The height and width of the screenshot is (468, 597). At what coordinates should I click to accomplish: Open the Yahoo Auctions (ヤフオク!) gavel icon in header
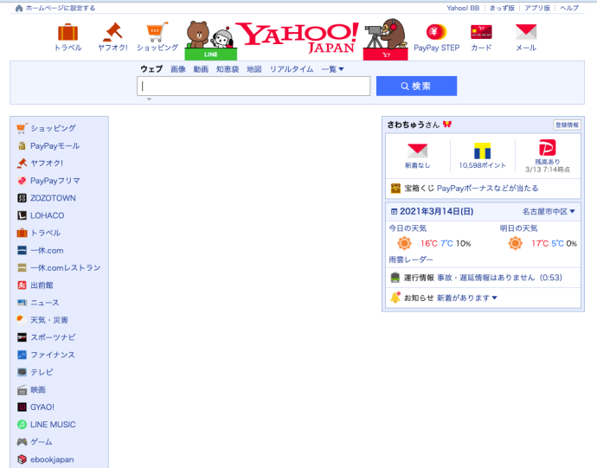coord(112,32)
